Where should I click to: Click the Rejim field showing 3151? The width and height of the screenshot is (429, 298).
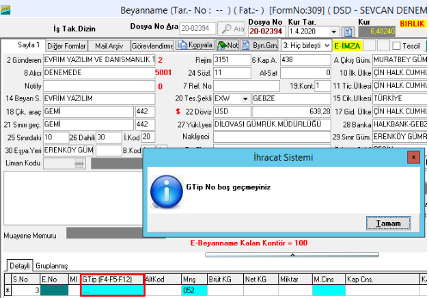(x=232, y=59)
